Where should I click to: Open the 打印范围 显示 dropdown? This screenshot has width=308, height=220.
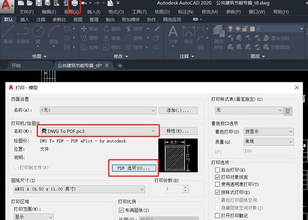pyautogui.click(x=34, y=217)
